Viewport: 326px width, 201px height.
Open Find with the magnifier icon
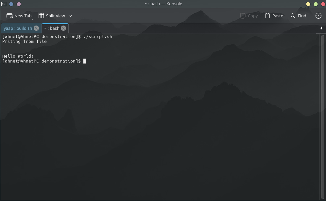tap(293, 15)
